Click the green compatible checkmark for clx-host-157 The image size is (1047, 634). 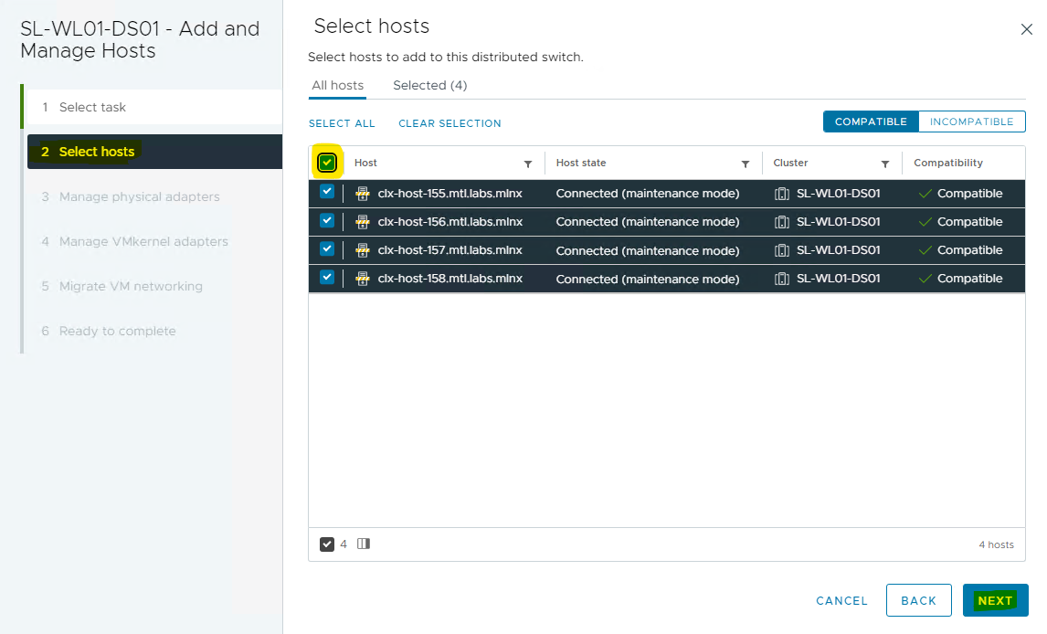(x=925, y=250)
